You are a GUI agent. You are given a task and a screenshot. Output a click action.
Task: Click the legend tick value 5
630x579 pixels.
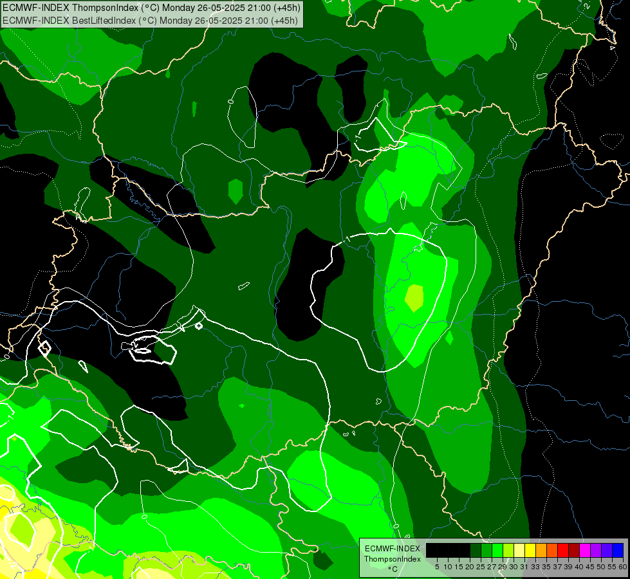coord(437,567)
